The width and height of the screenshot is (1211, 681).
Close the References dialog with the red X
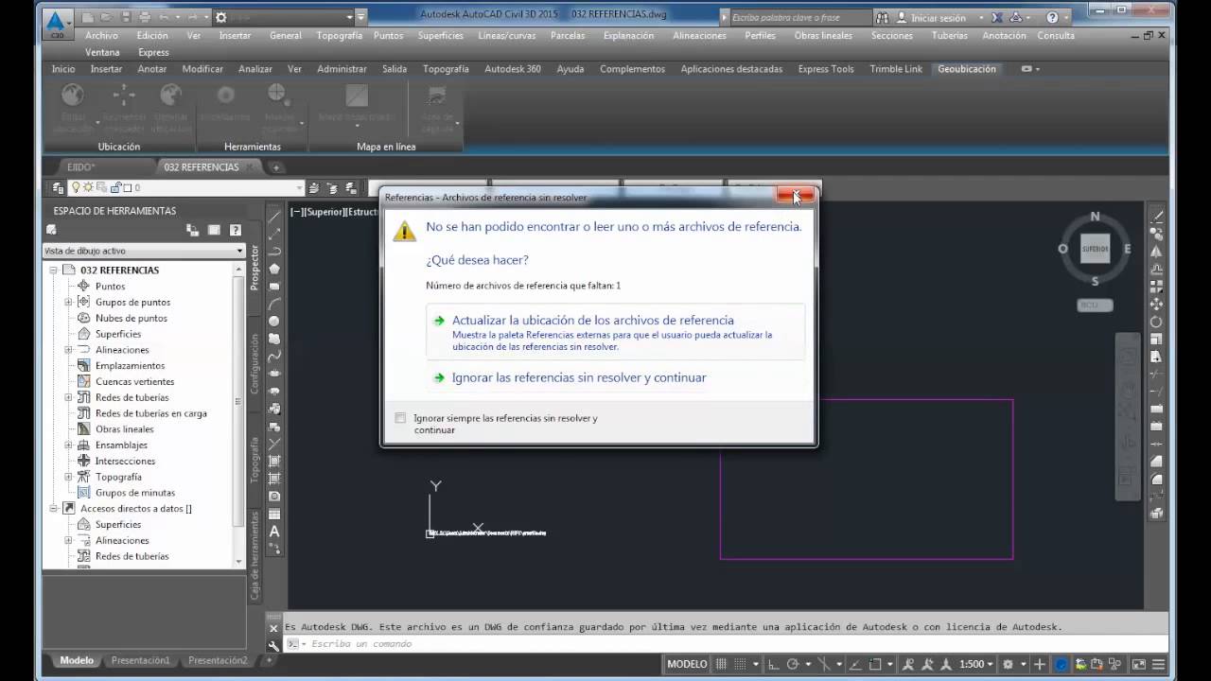[795, 196]
